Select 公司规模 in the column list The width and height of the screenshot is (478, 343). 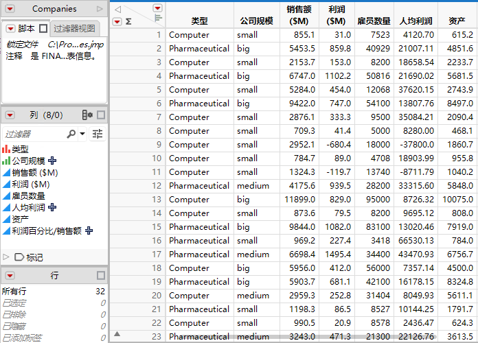pos(28,161)
